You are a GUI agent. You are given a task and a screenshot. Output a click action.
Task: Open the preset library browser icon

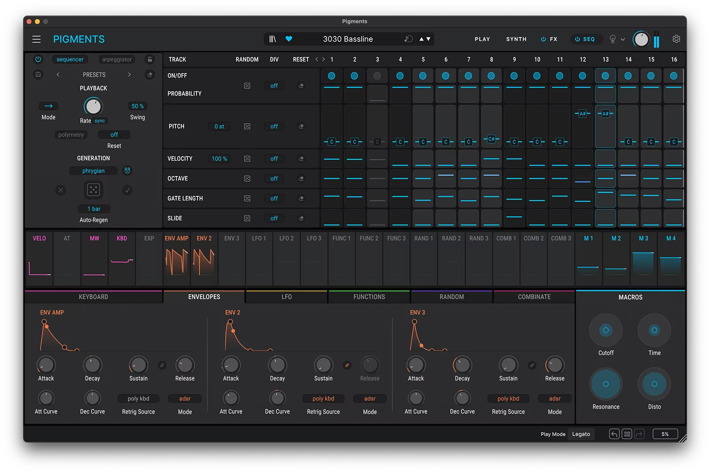click(x=272, y=39)
